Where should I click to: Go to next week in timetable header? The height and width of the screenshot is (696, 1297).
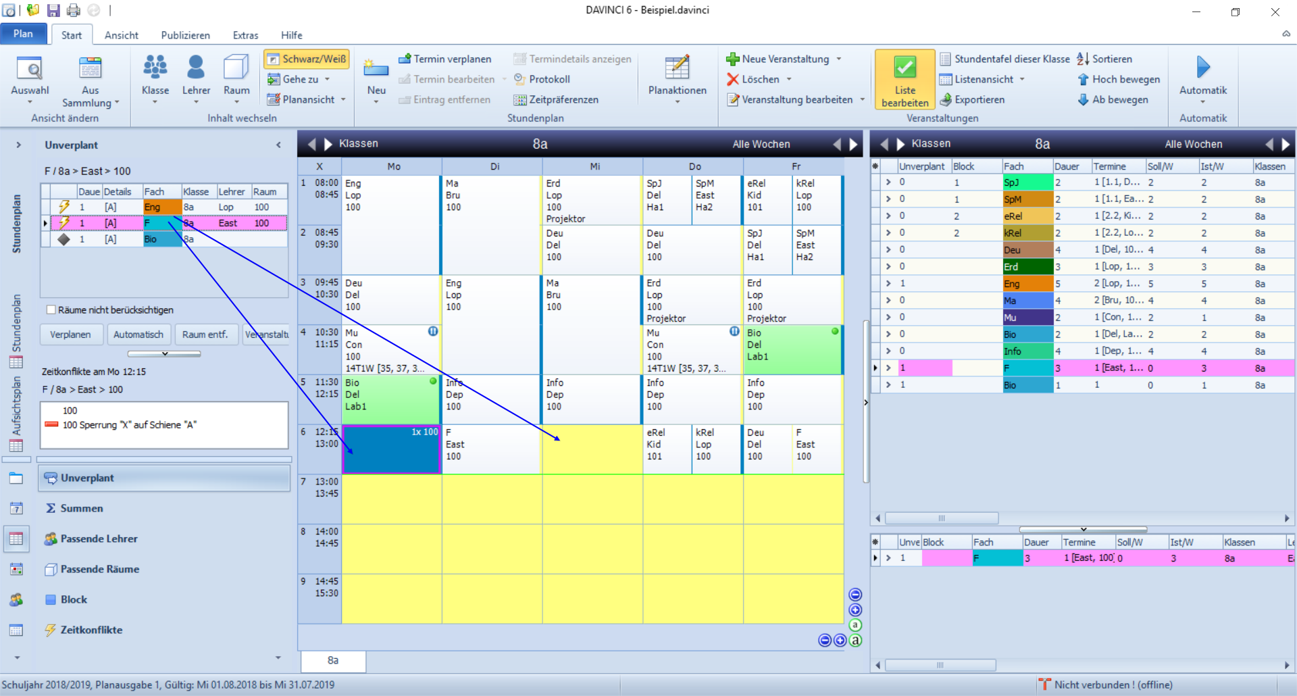(853, 144)
